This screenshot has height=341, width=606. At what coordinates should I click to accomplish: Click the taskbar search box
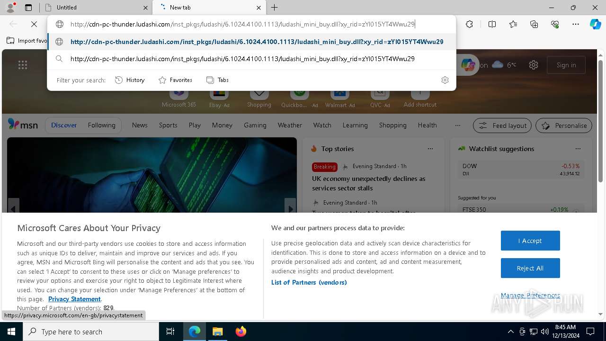(91, 332)
